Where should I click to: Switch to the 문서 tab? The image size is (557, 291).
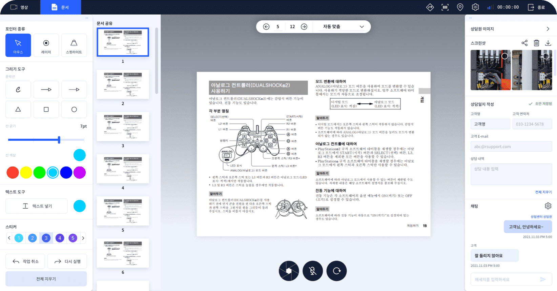[60, 7]
